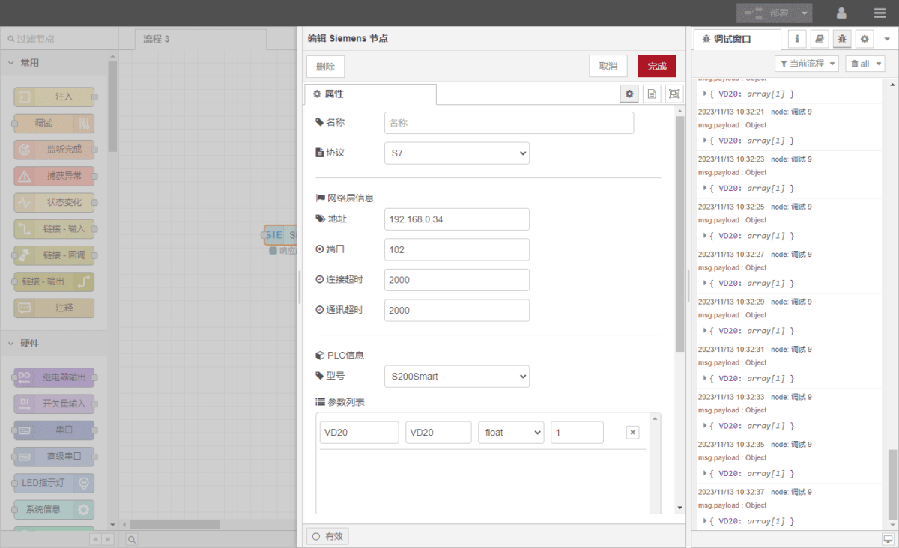
Task: Show node description document icon
Action: pos(652,94)
